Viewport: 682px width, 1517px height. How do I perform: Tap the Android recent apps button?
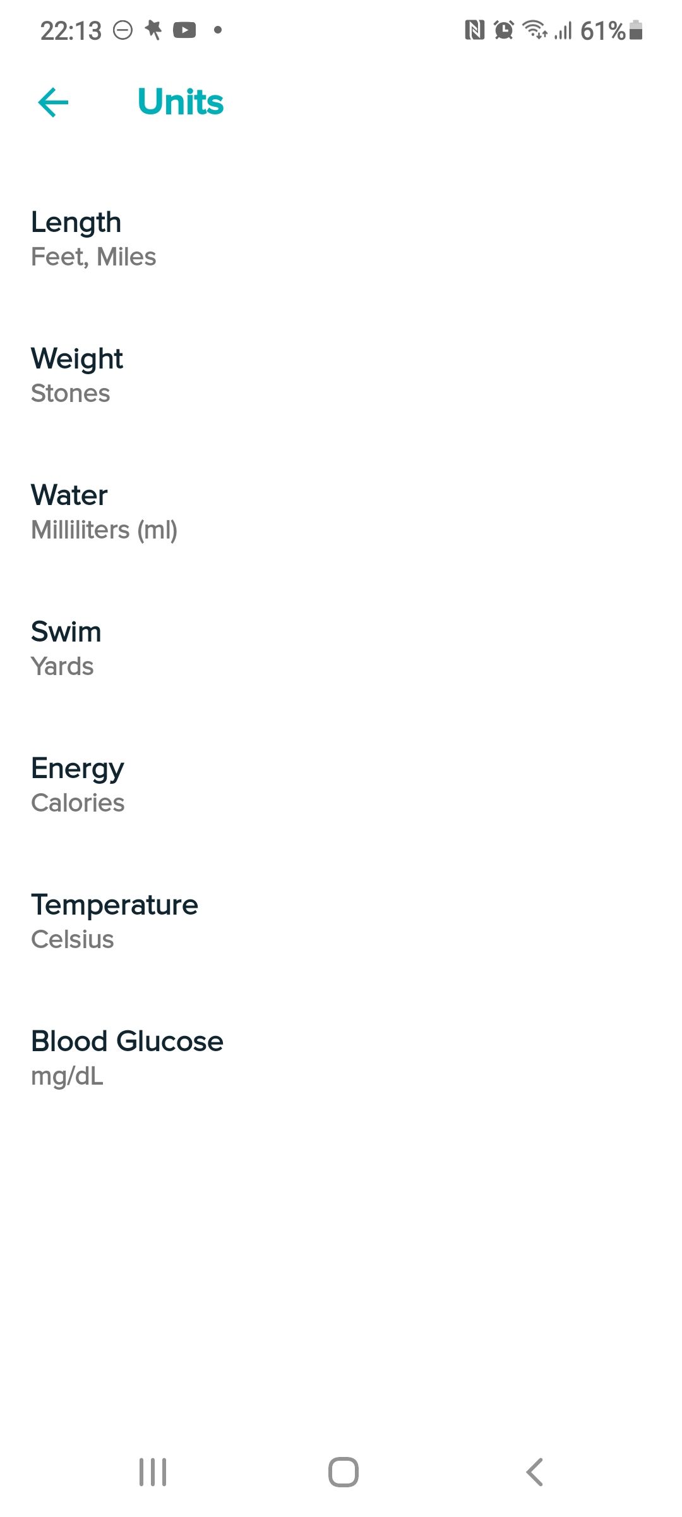pos(153,1472)
